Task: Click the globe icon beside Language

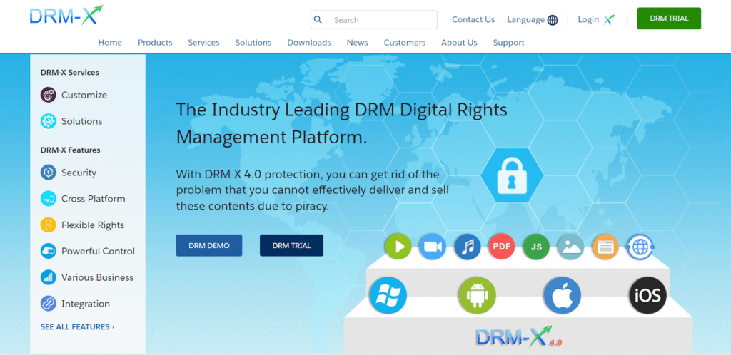Action: click(553, 20)
